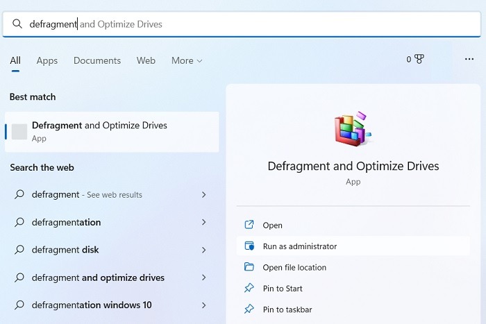Choose 'defragmentation' web suggestion
Image resolution: width=486 pixels, height=324 pixels.
[x=112, y=222]
